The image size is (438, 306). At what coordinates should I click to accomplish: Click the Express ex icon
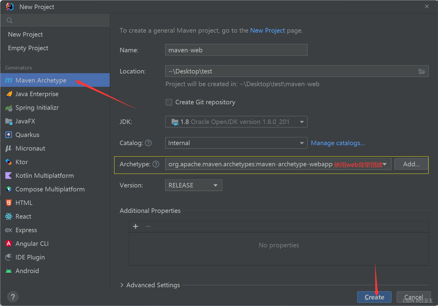pos(9,230)
